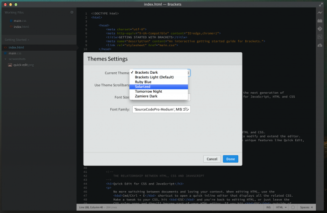Pick the Tomorrow Night theme
The width and height of the screenshot is (327, 213).
pos(149,91)
